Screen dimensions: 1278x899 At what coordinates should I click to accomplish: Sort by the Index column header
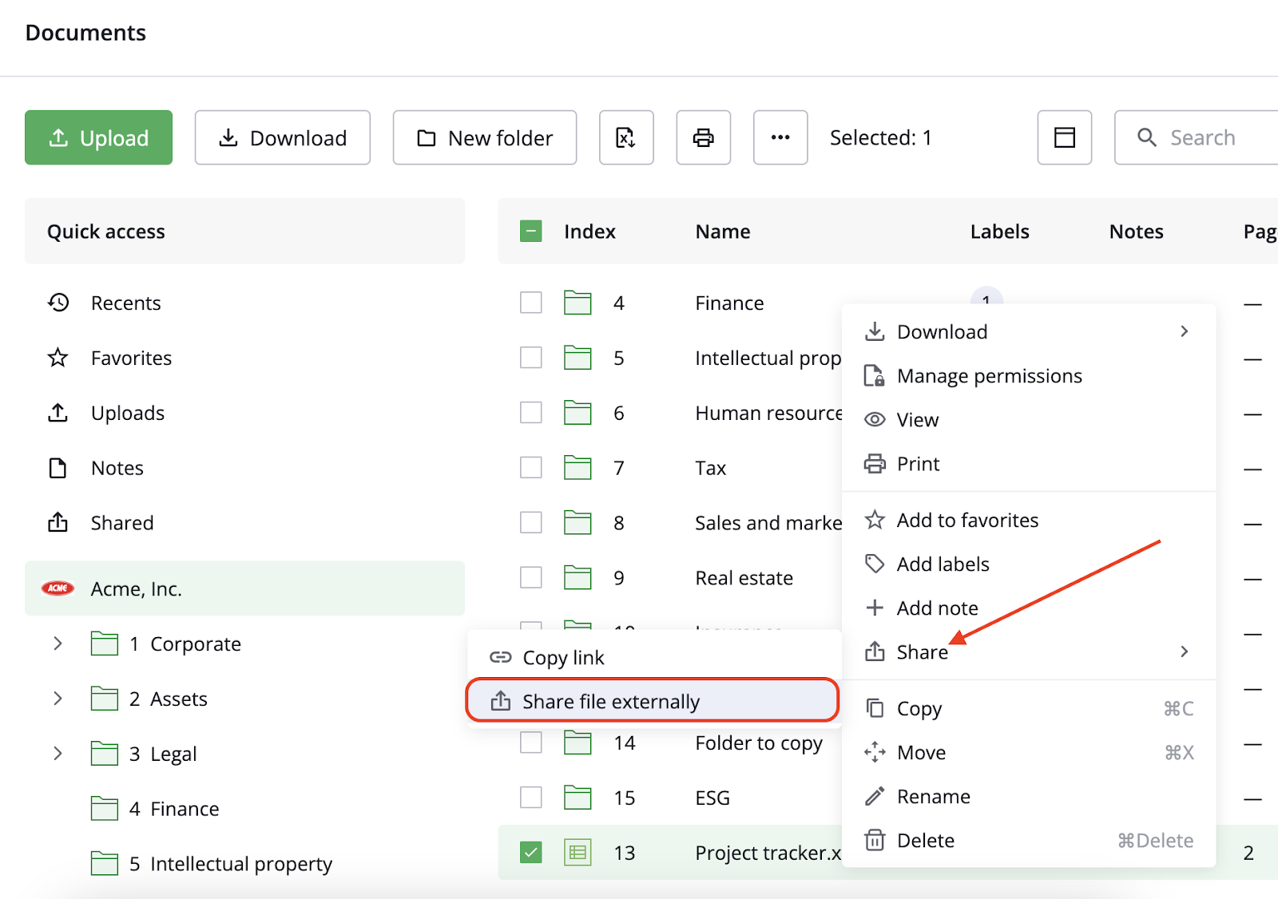pos(589,232)
